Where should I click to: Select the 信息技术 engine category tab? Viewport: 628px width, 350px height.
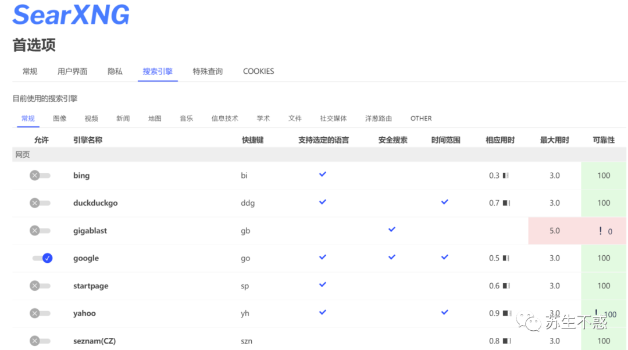pos(224,119)
